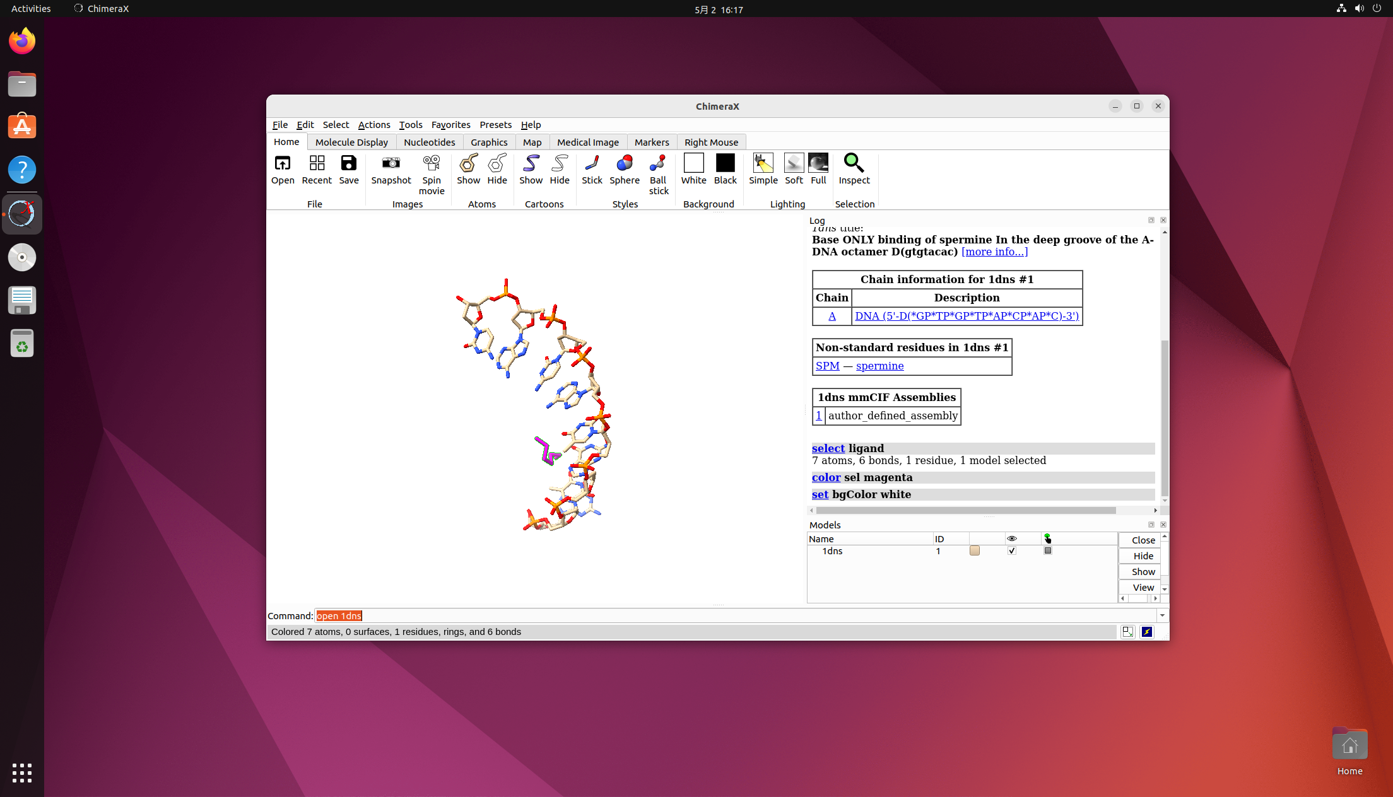Apply the Ball stick style

coord(658,163)
